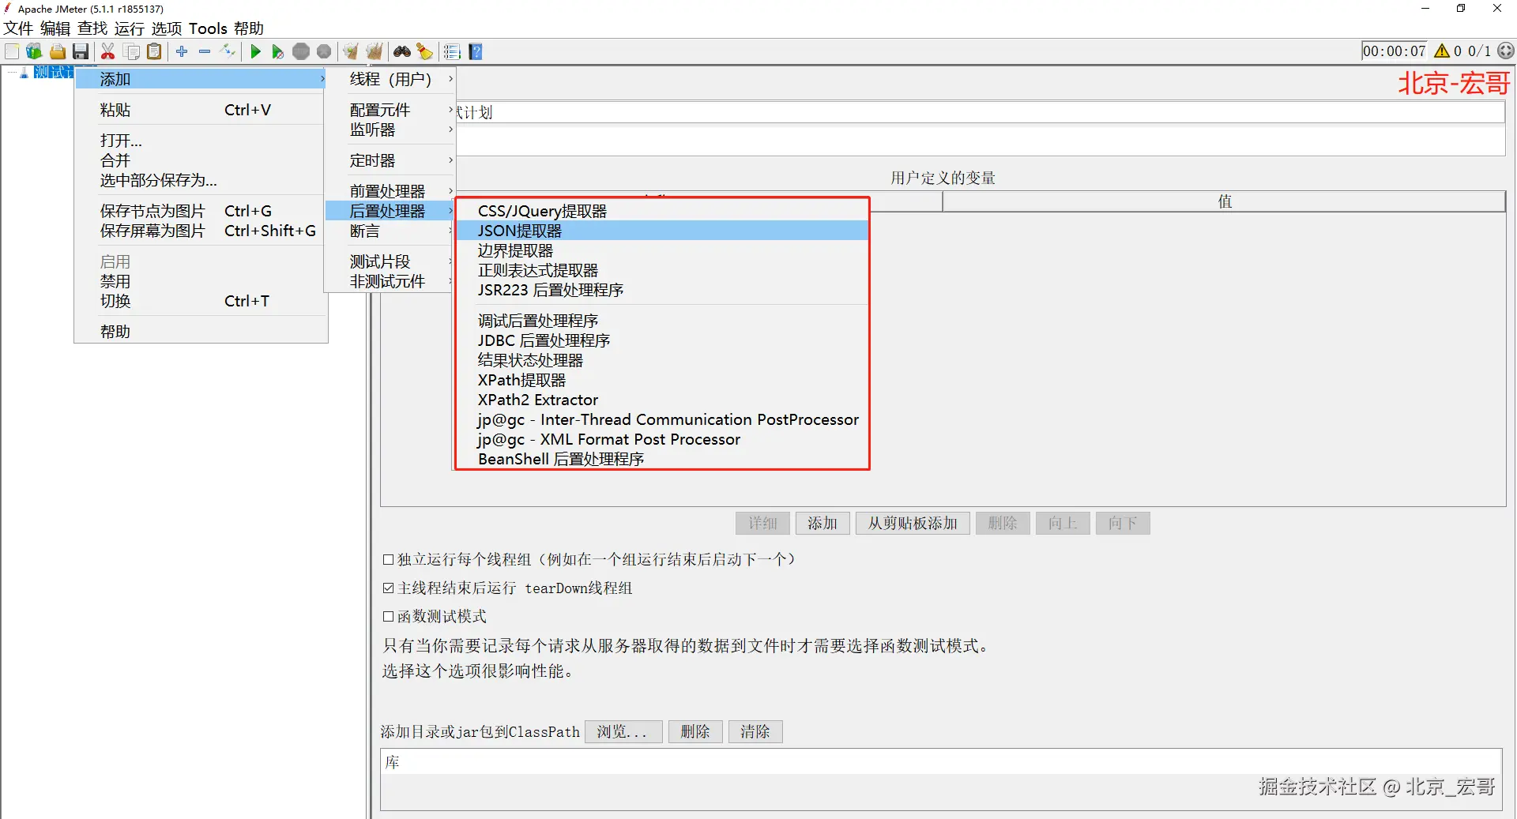Click the Toggle enable/disable icon
Viewport: 1517px width, 819px height.
[228, 52]
